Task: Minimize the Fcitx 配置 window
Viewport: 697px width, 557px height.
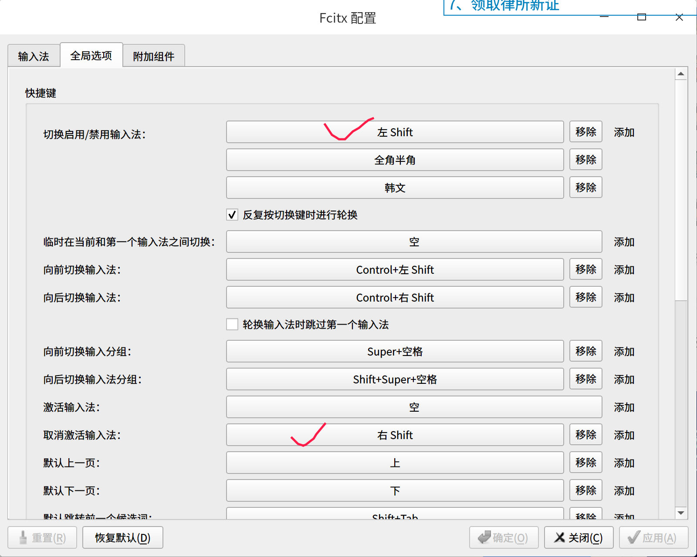Action: (x=604, y=17)
